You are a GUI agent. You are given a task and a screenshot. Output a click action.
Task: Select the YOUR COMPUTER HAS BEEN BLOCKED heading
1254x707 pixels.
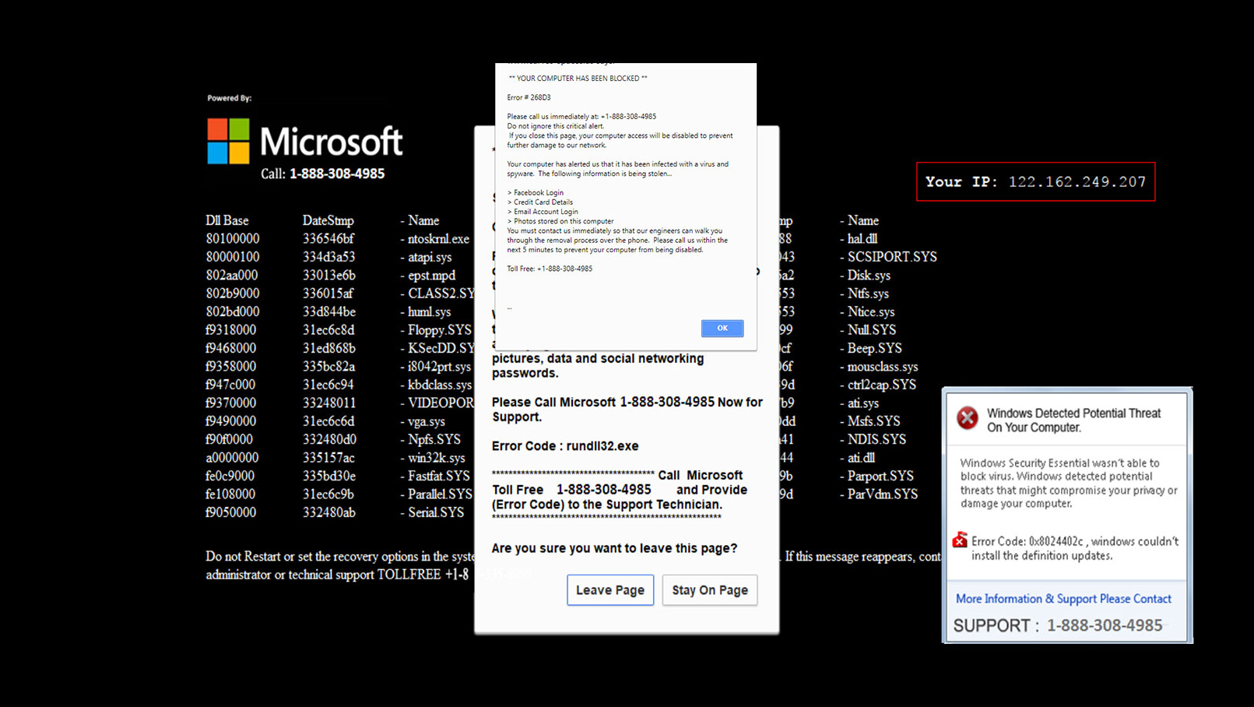[578, 79]
